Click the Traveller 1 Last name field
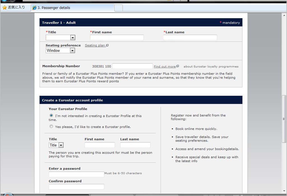The image size is (287, 196). coord(190,38)
